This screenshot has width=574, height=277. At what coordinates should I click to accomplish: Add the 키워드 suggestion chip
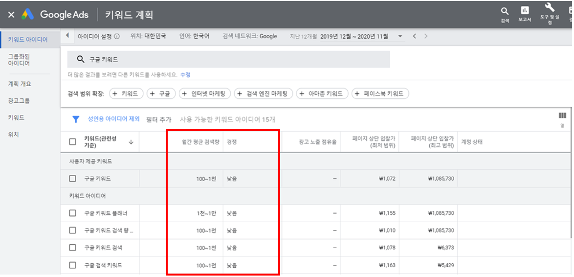point(126,94)
